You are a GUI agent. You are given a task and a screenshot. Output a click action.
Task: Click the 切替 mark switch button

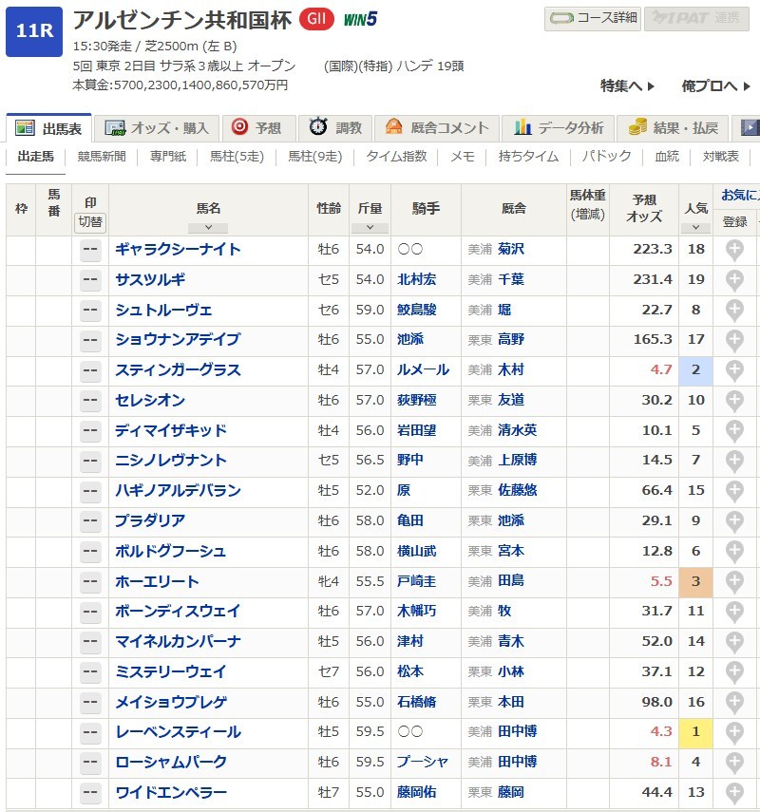pyautogui.click(x=90, y=223)
